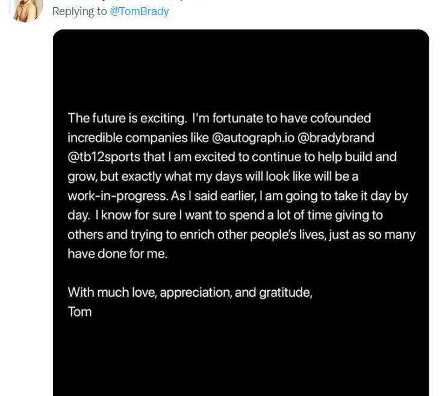The width and height of the screenshot is (442, 396).
Task: Click the word "cofounded" in the statement
Action: pos(340,118)
